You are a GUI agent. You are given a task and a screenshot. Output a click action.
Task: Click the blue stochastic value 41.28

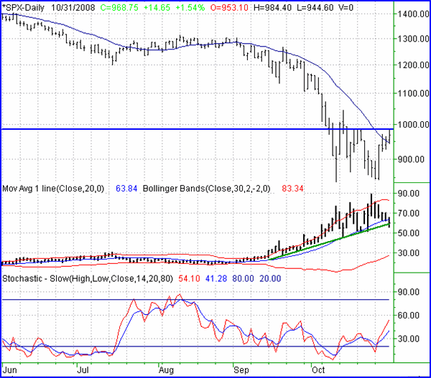coord(216,278)
